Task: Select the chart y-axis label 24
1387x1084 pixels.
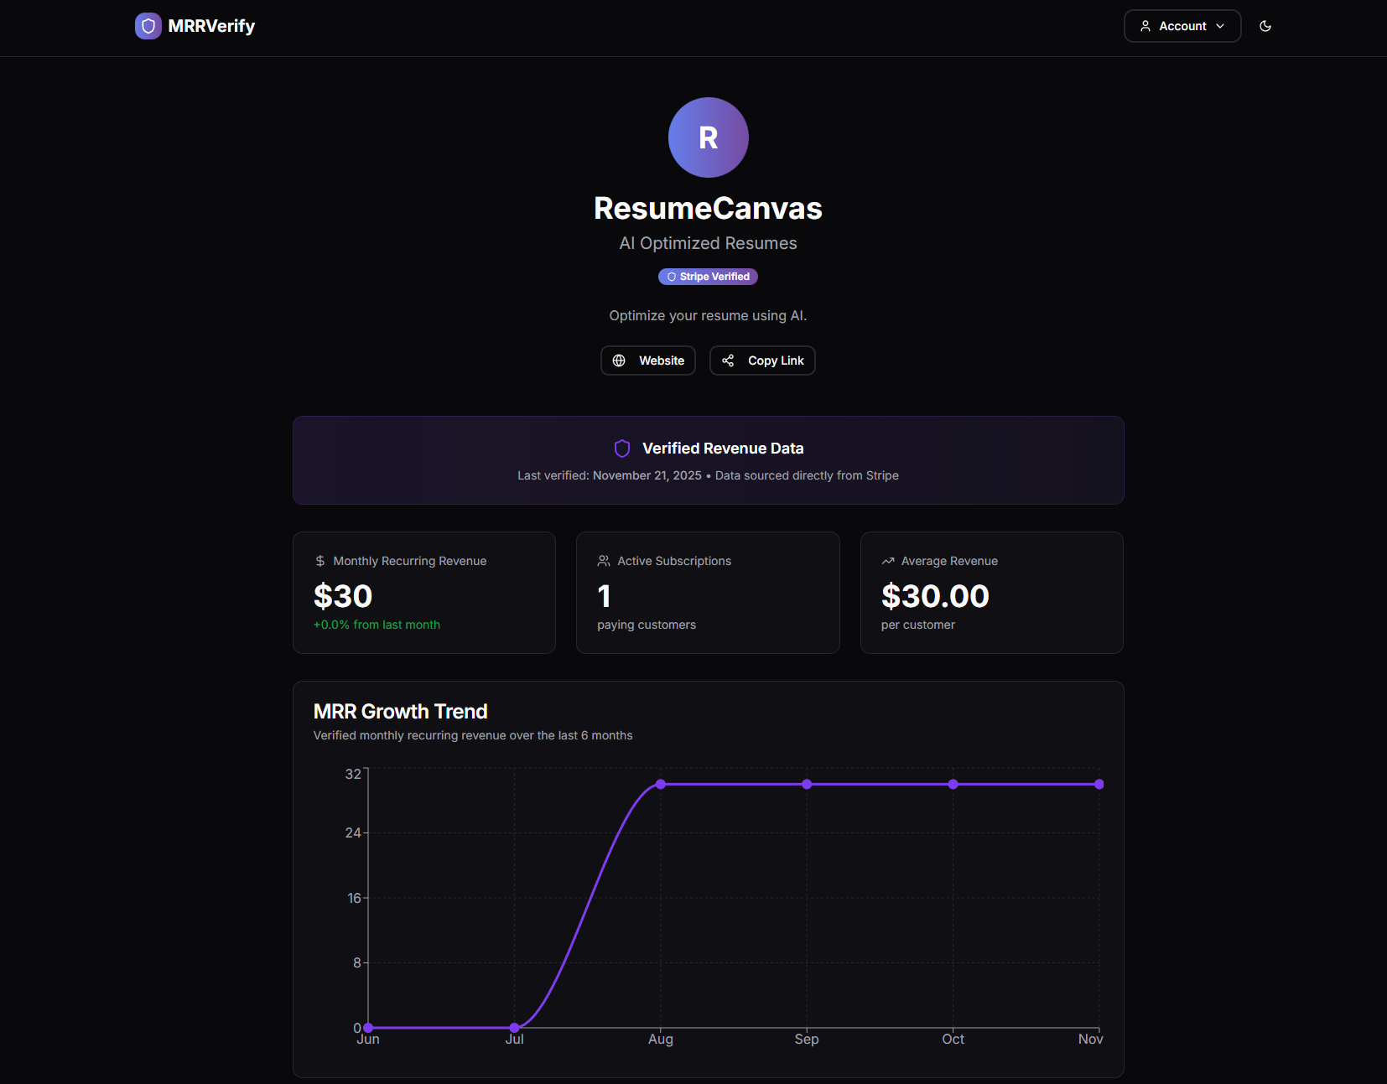Action: 353,832
